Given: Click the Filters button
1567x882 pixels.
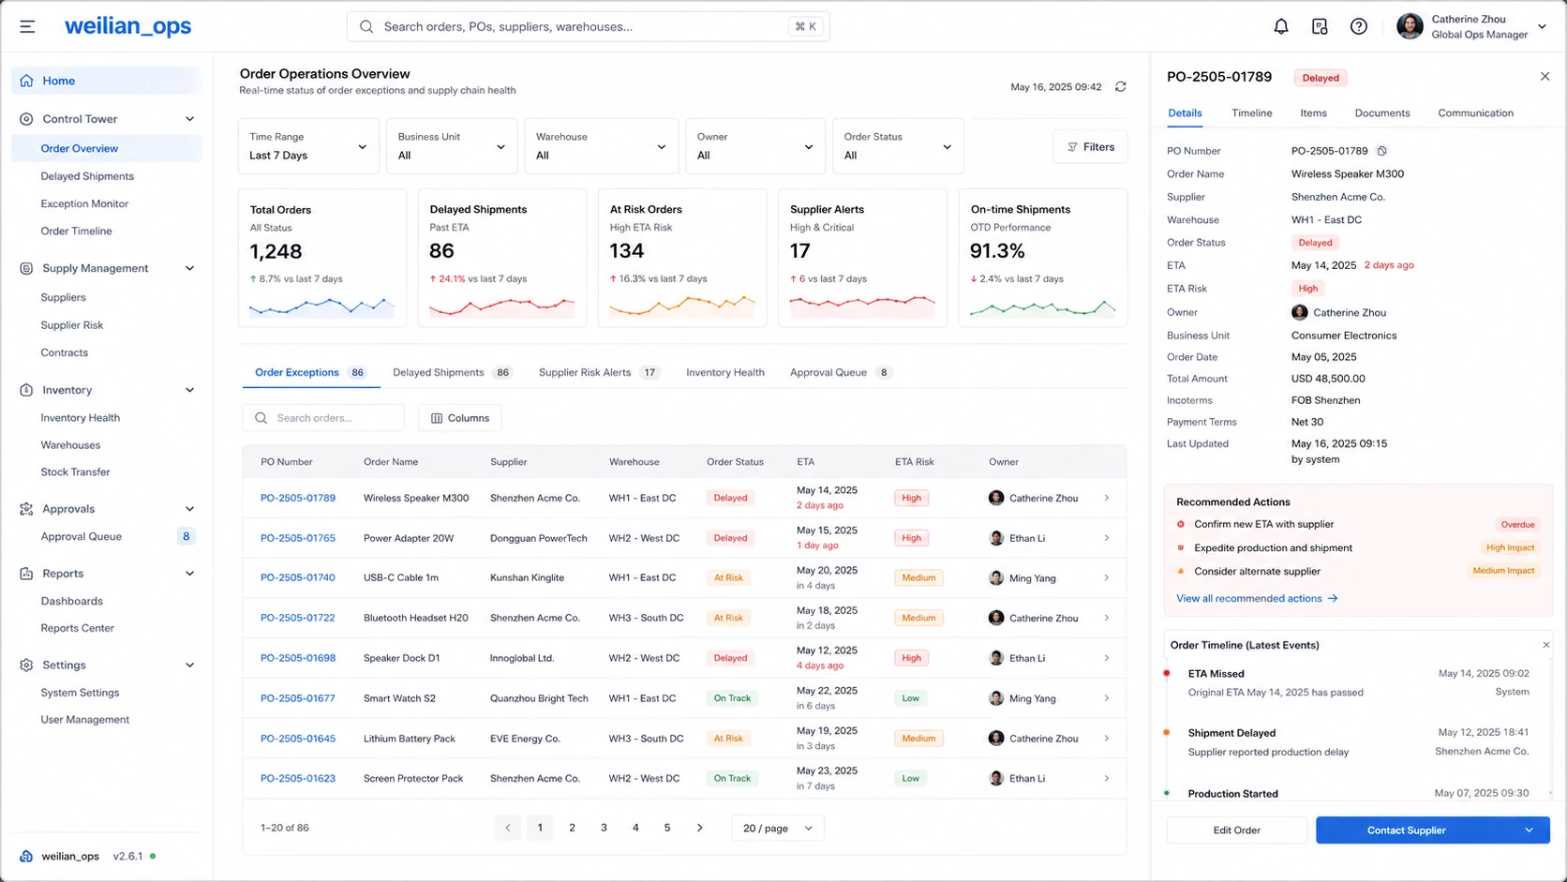Looking at the screenshot, I should click(x=1090, y=147).
